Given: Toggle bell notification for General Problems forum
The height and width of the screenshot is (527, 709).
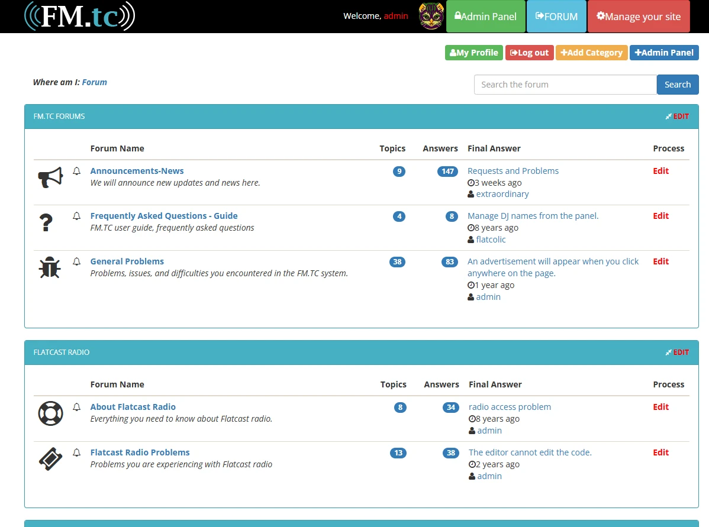Looking at the screenshot, I should [x=76, y=261].
